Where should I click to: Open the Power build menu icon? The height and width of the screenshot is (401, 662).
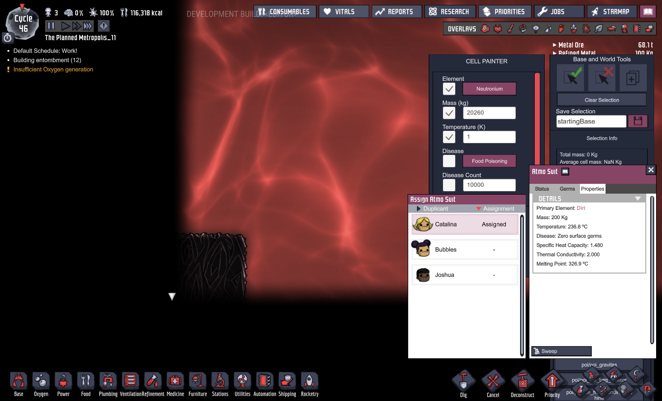tap(63, 381)
